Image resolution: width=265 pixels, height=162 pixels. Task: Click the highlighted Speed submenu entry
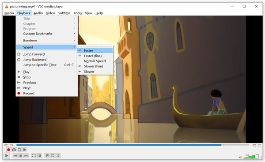click(47, 47)
